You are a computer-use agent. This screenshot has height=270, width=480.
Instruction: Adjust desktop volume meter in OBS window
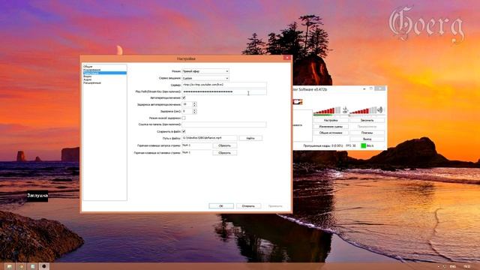tap(363, 111)
